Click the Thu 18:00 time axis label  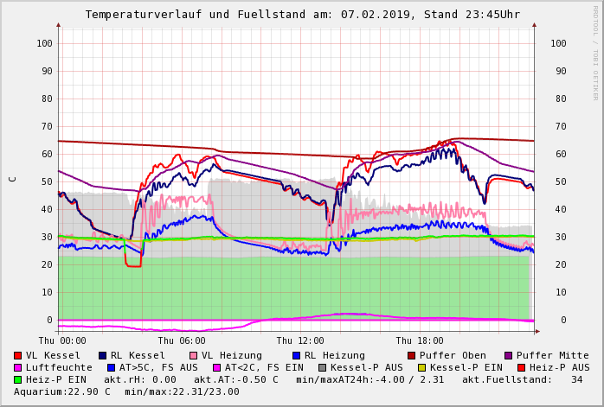[x=420, y=340]
